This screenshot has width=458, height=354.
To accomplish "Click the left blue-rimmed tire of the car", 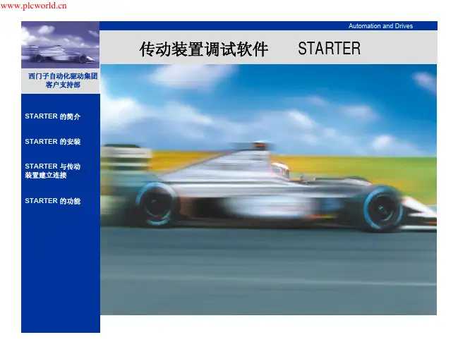I will (x=157, y=204).
